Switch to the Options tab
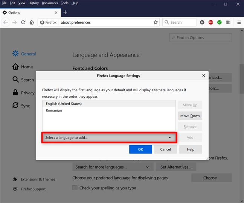This screenshot has height=203, width=244. tap(30, 12)
